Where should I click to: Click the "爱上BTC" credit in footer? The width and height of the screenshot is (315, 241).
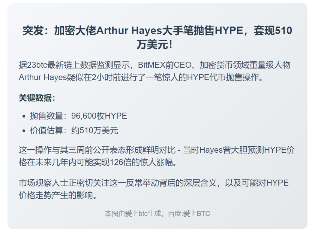click(197, 214)
